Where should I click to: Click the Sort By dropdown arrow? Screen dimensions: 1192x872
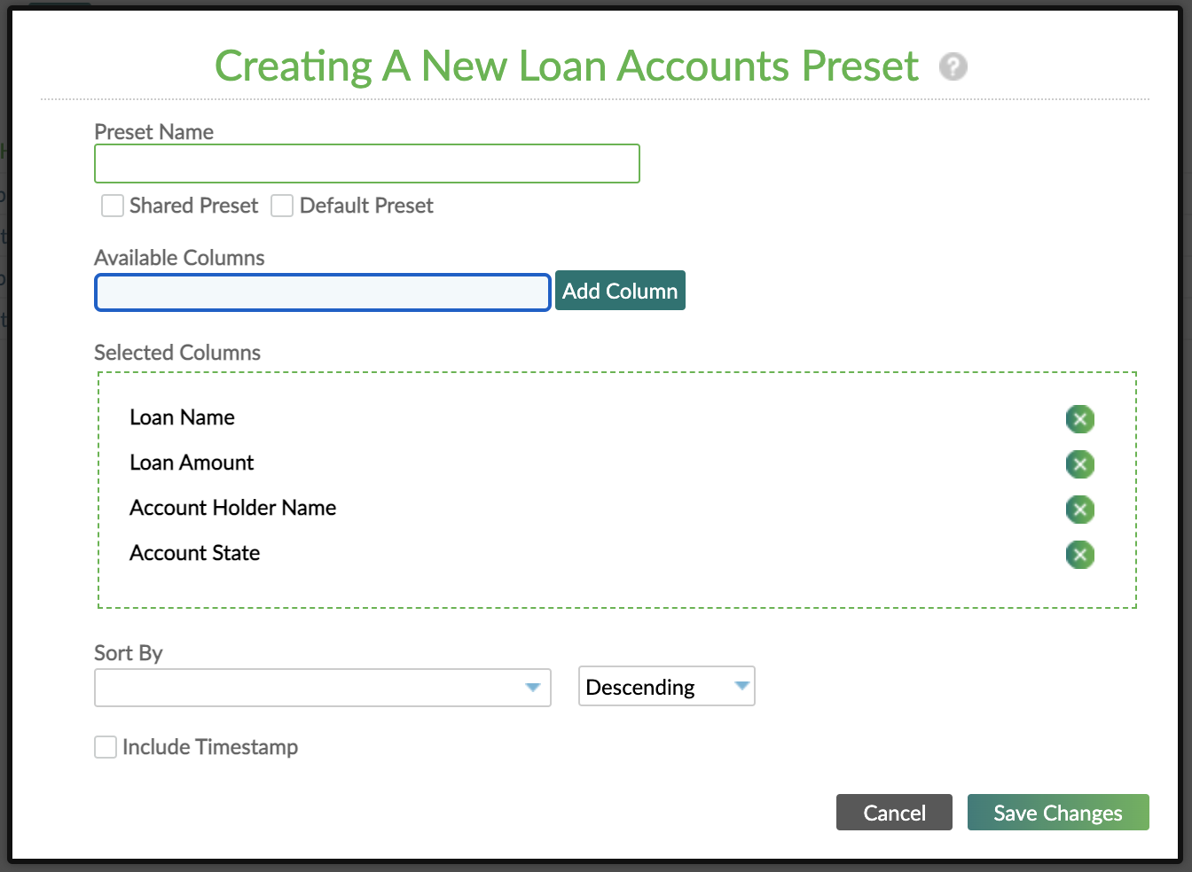point(532,687)
